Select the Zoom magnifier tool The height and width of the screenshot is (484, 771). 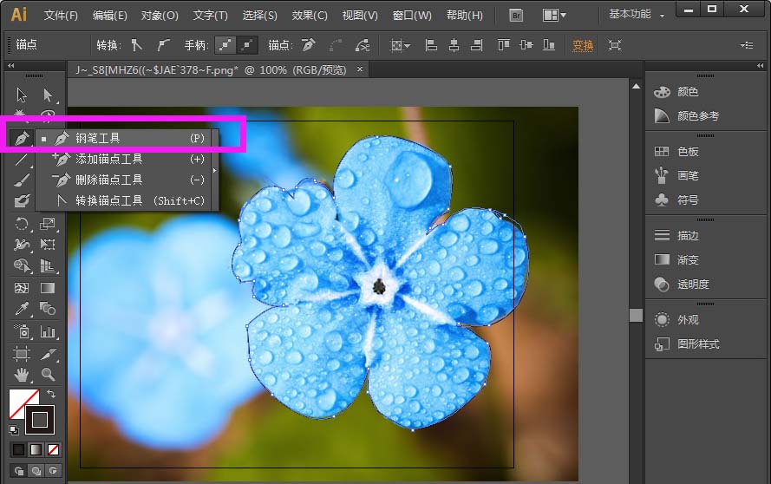pyautogui.click(x=48, y=375)
